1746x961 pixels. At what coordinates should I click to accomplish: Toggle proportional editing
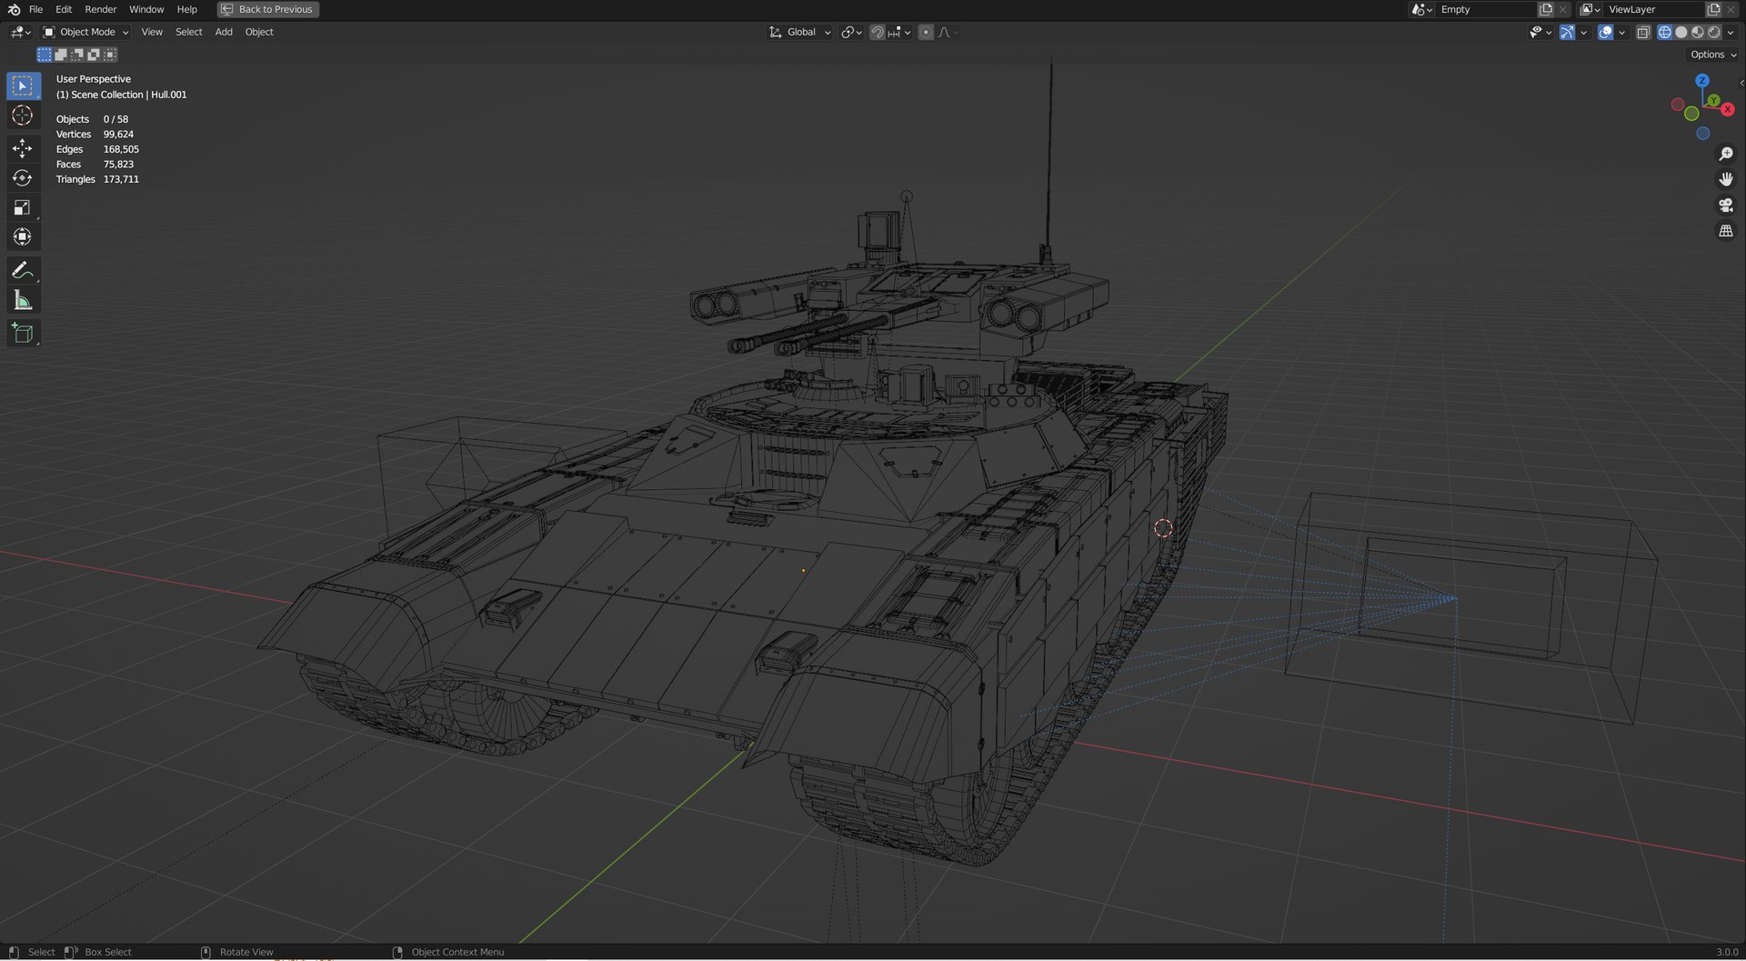point(926,32)
